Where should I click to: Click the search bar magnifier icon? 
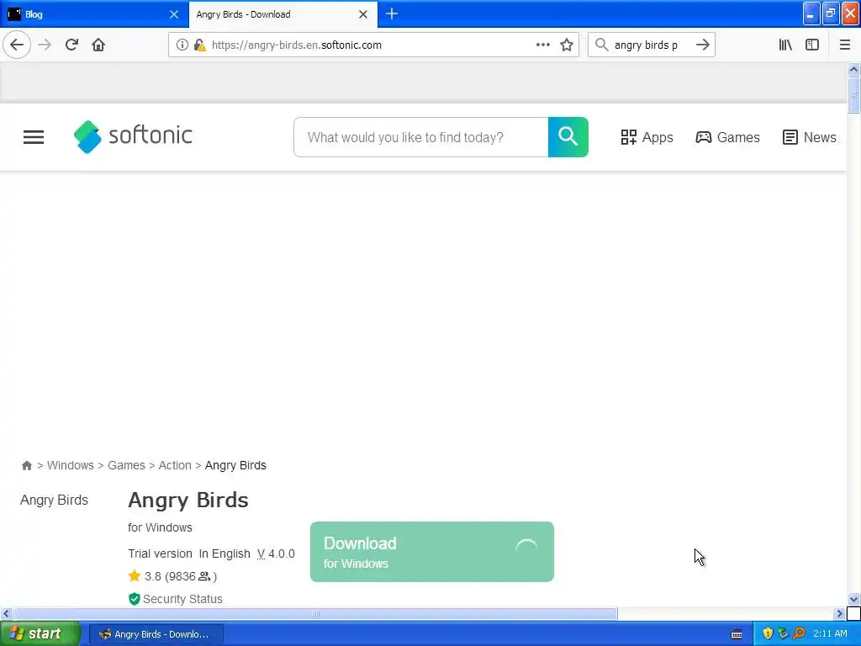click(601, 45)
